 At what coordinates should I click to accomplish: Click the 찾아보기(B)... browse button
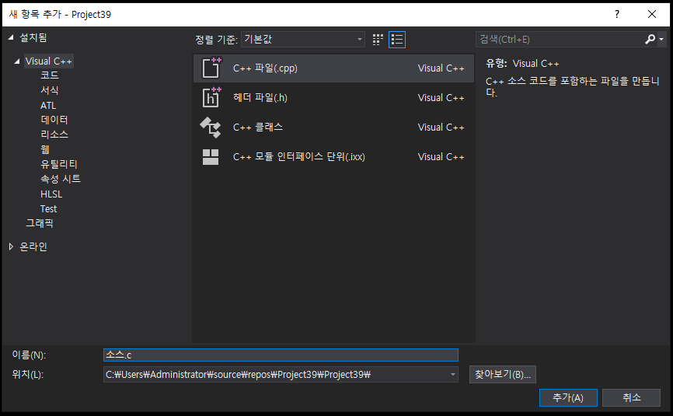[x=503, y=374]
